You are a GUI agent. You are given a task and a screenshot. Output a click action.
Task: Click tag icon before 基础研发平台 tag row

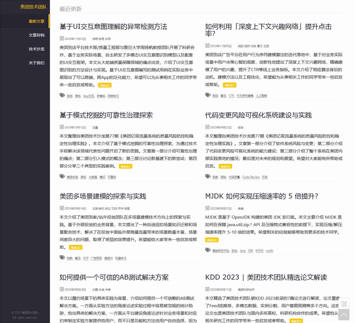[x=208, y=250]
